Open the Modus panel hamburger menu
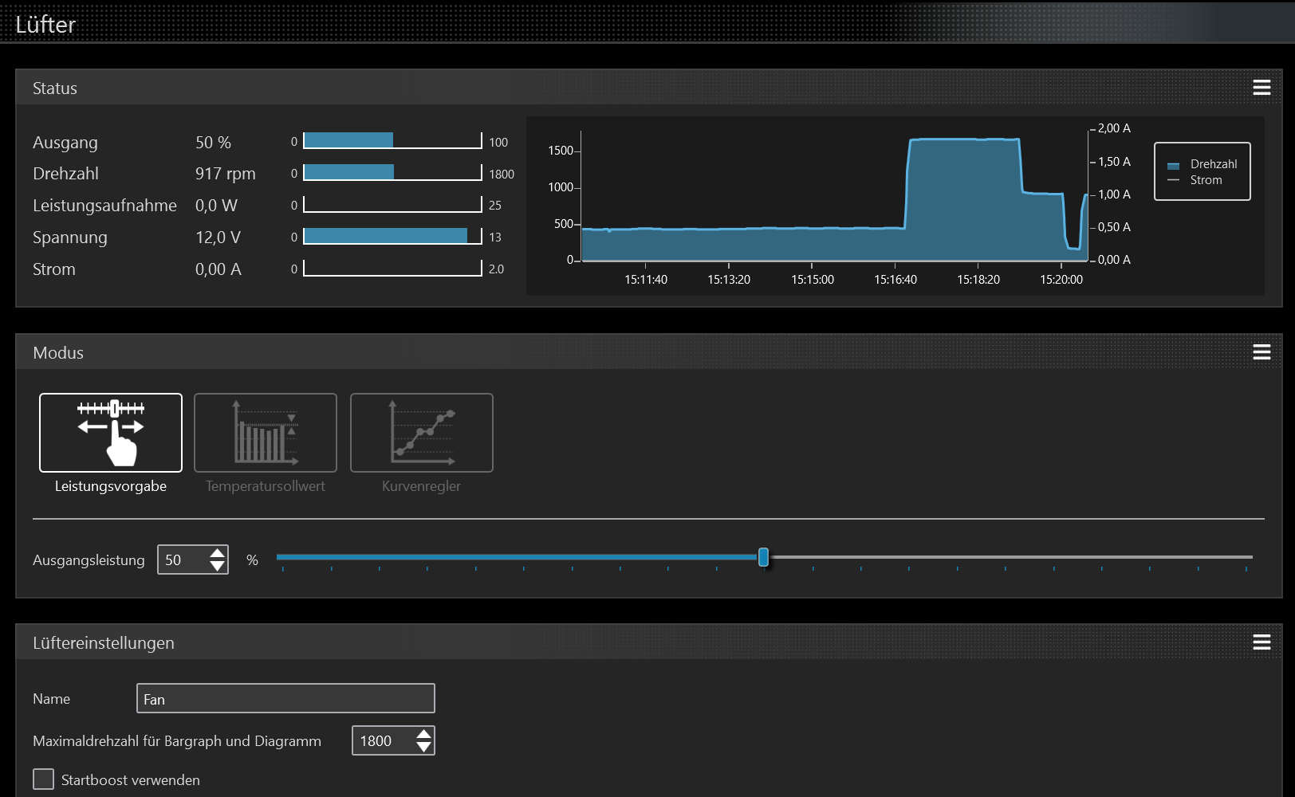 1262,352
